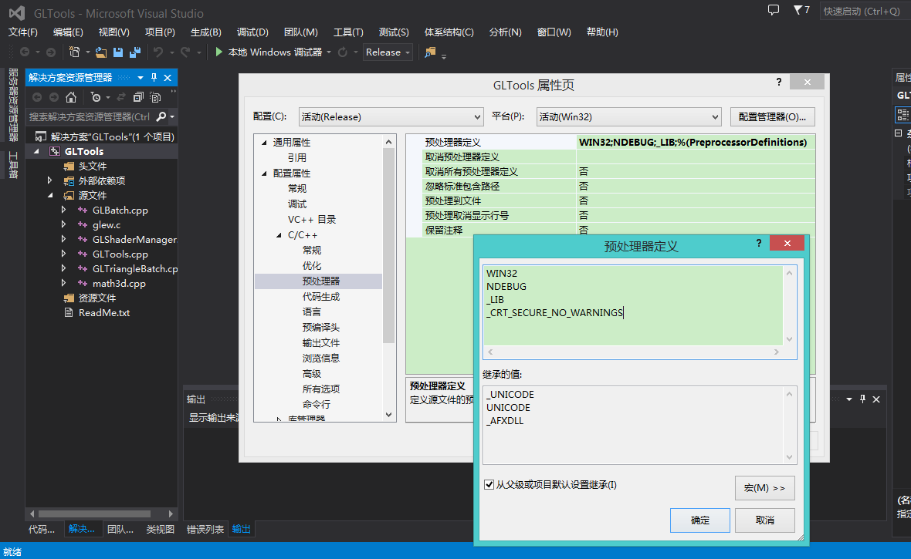The width and height of the screenshot is (911, 559).
Task: Pin the Solution Explorer panel
Action: [x=154, y=78]
